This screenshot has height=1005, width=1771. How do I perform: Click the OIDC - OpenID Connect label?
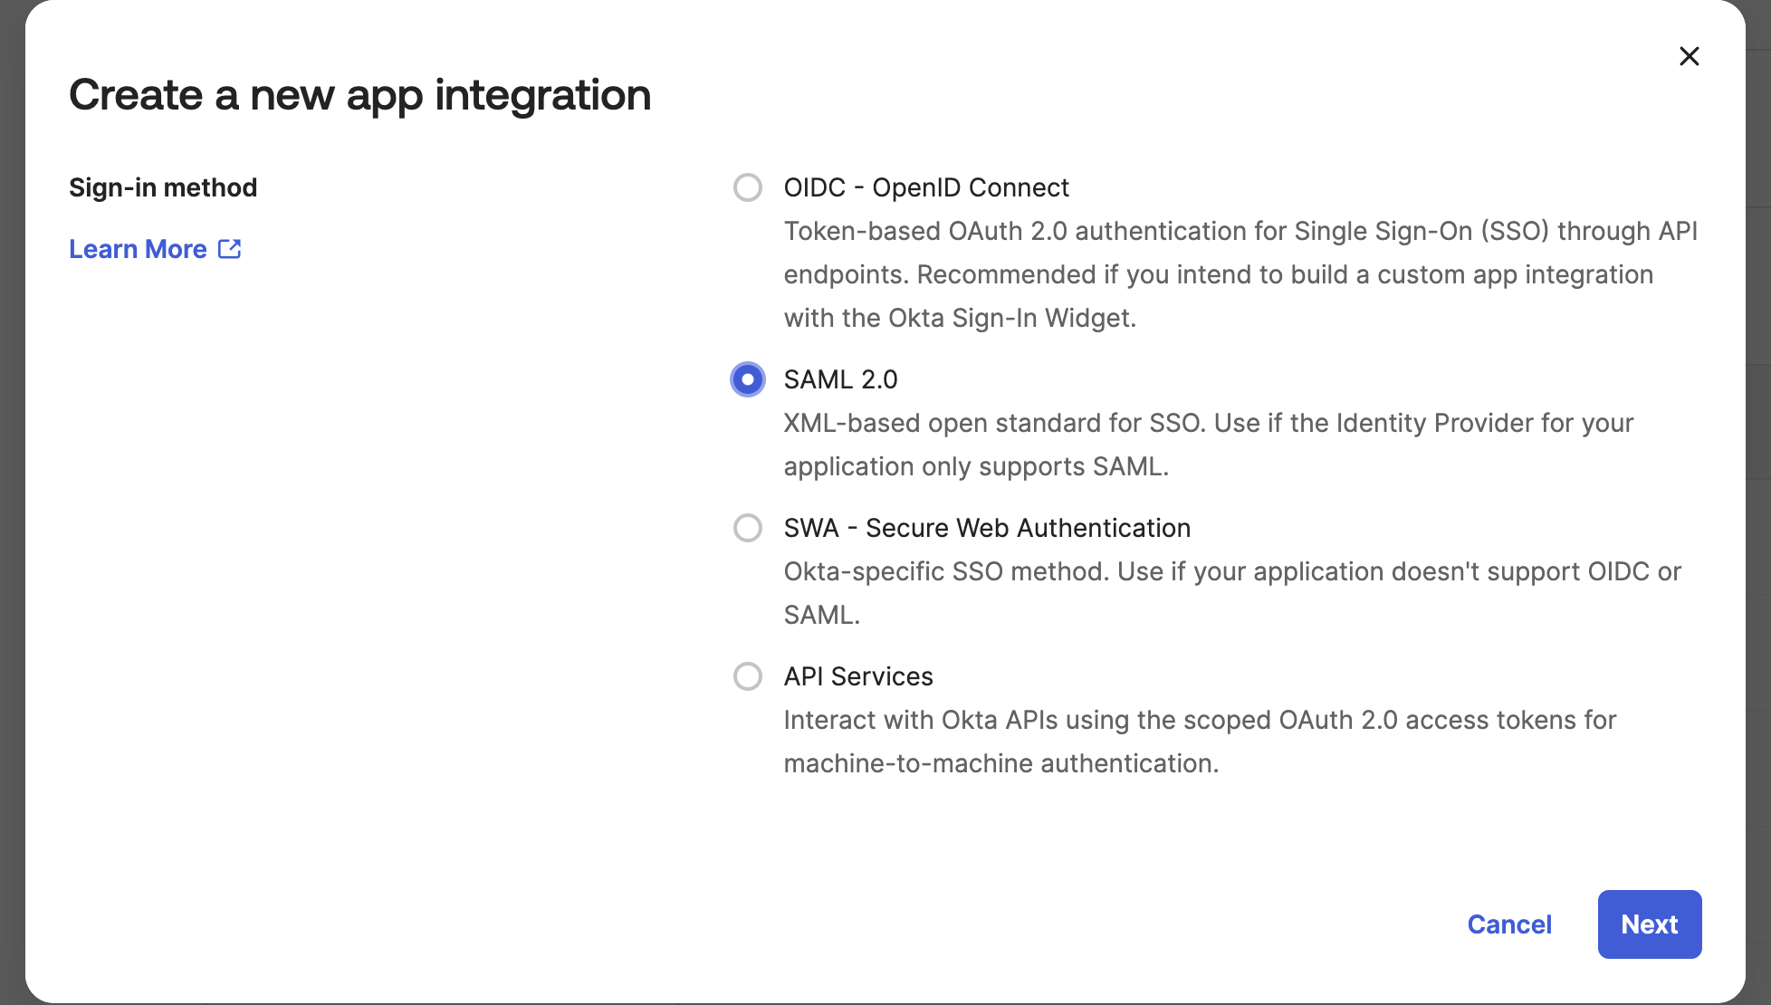click(x=926, y=187)
